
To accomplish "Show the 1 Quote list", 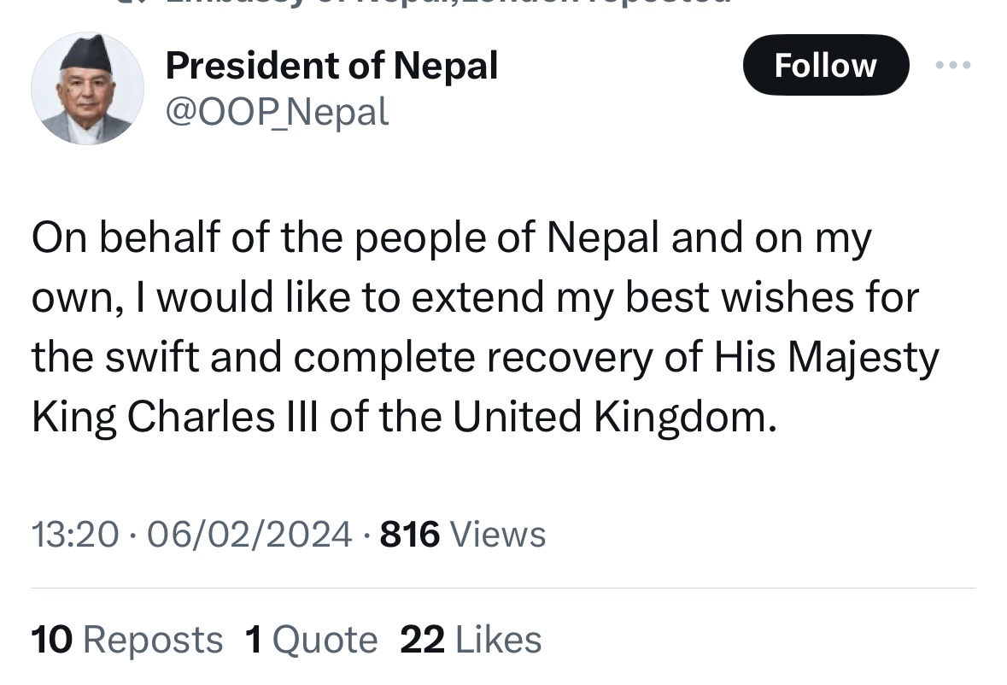I will click(312, 640).
